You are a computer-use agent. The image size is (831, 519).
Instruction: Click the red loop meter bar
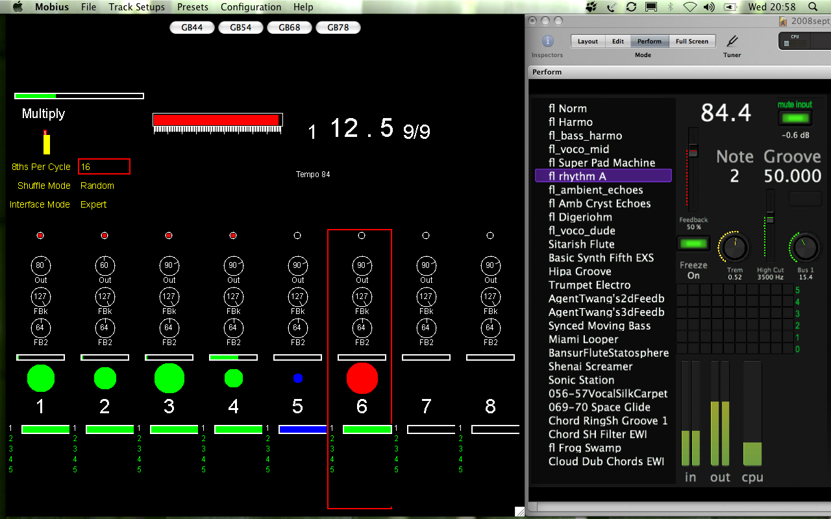coord(218,120)
